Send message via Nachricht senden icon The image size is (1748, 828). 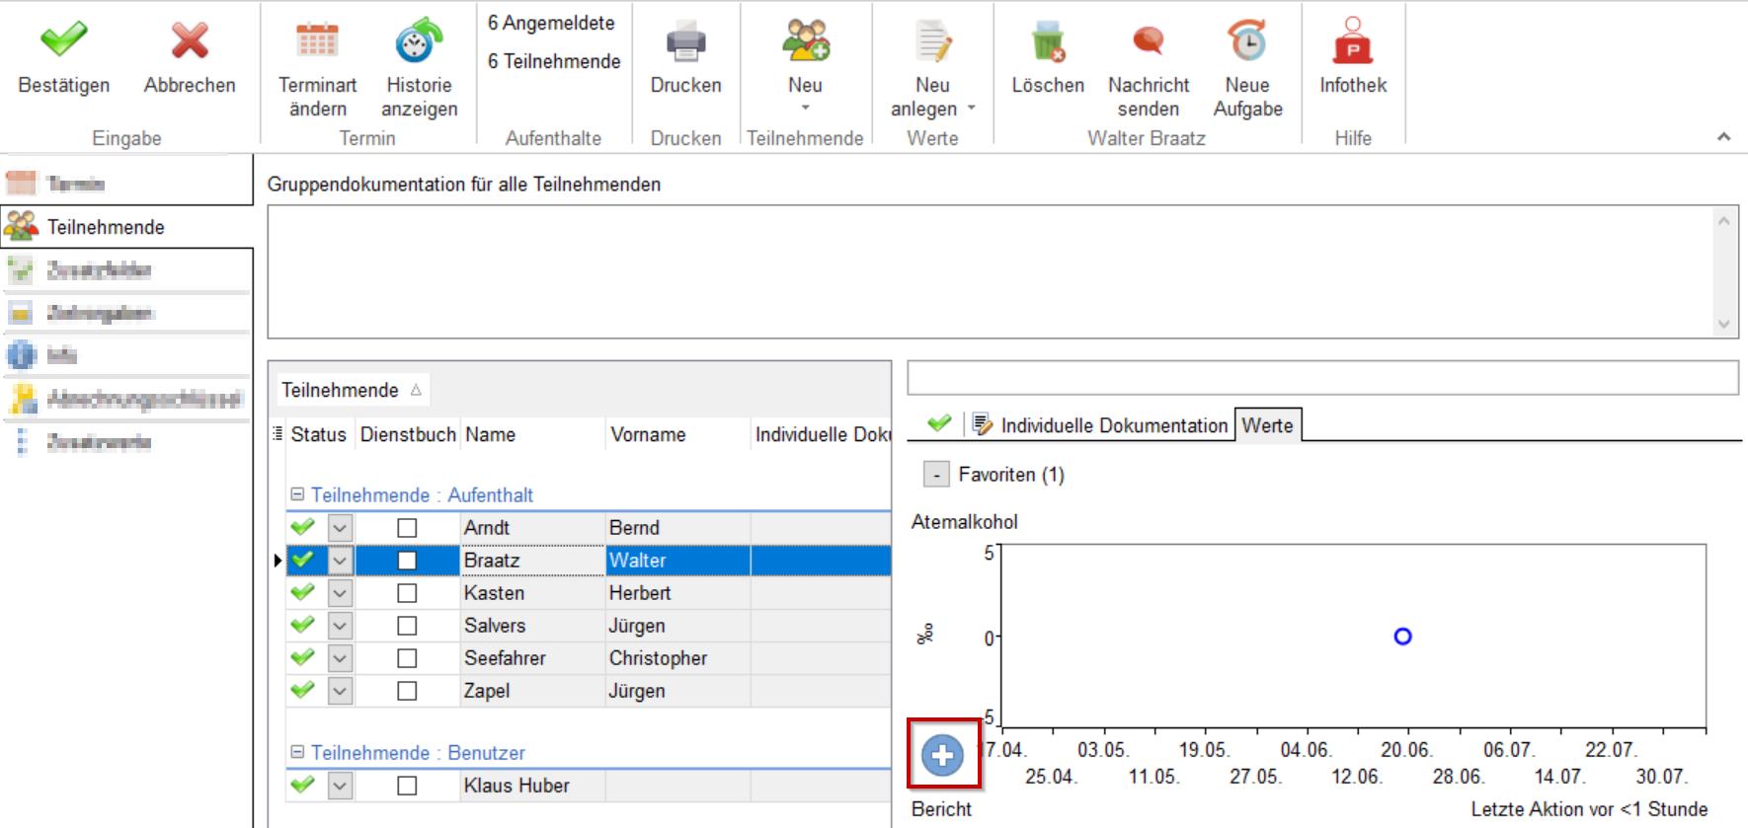1148,41
